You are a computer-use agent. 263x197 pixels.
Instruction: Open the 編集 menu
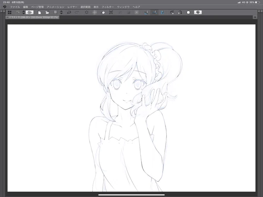(x=26, y=7)
